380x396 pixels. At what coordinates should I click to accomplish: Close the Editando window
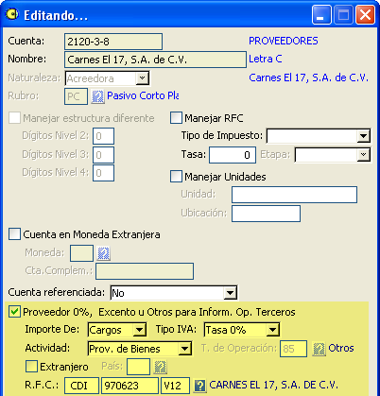point(365,14)
